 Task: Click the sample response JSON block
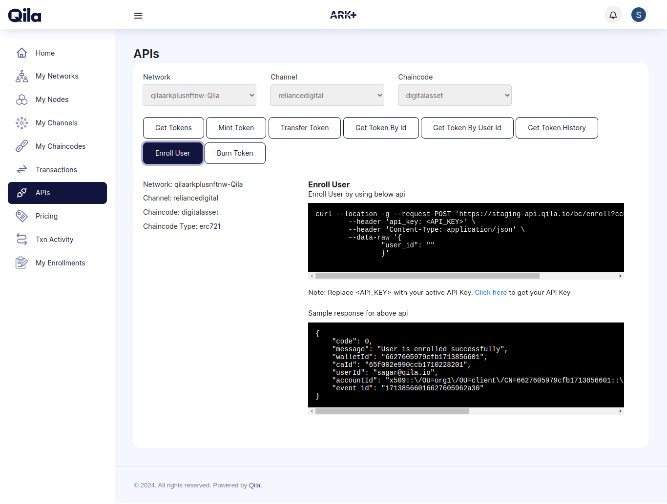pyautogui.click(x=466, y=365)
